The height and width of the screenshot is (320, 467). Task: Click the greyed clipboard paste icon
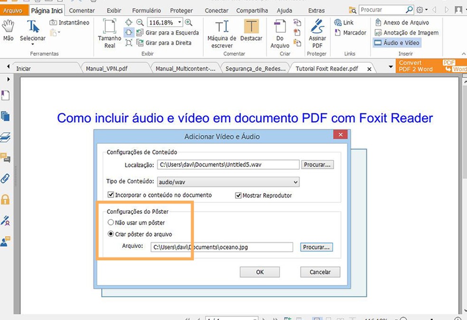54,32
